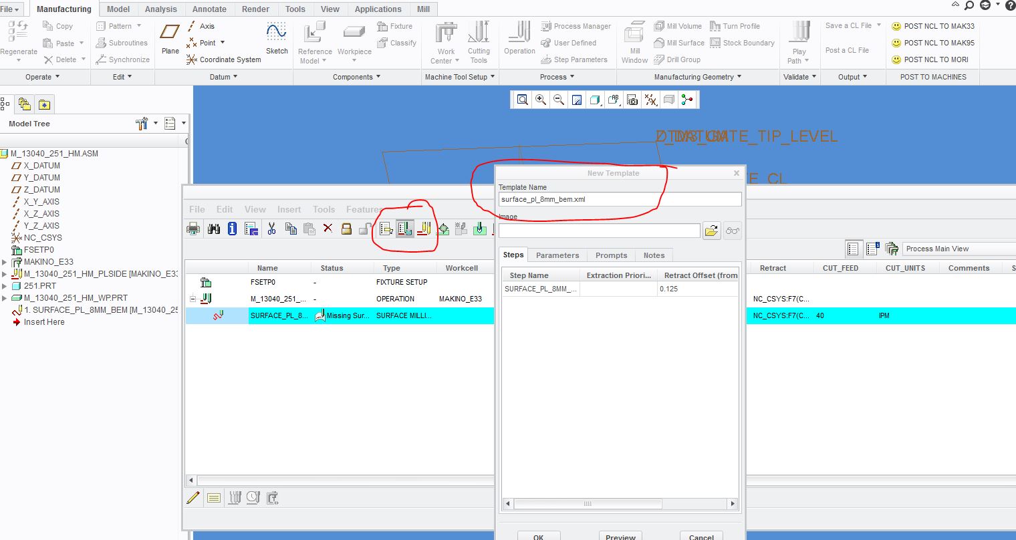Click the Zoom Out magnifier icon
The image size is (1016, 540).
pos(559,100)
